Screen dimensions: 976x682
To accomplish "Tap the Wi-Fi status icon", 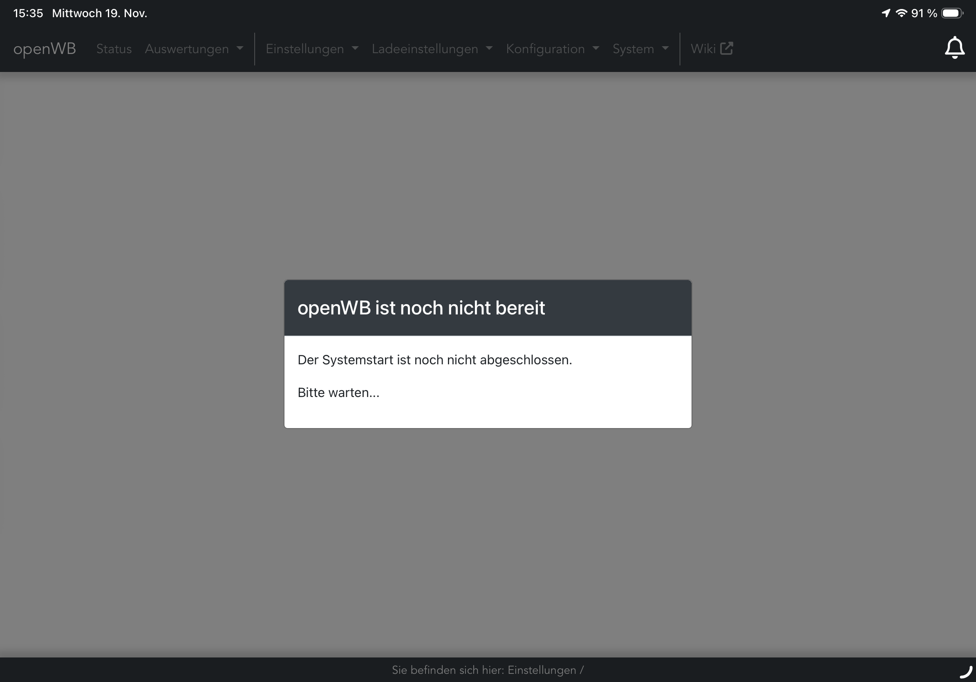I will pos(901,13).
